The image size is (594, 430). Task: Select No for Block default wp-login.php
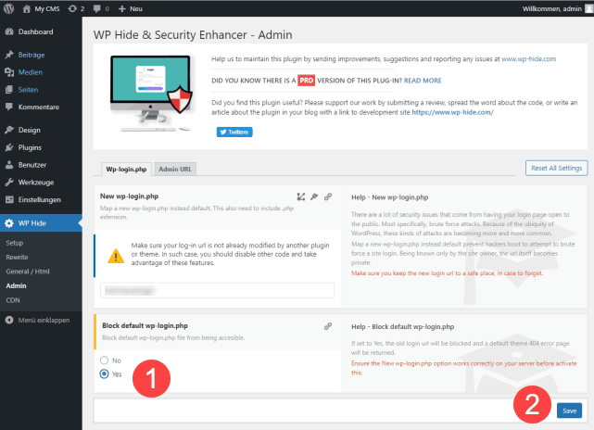coord(104,360)
